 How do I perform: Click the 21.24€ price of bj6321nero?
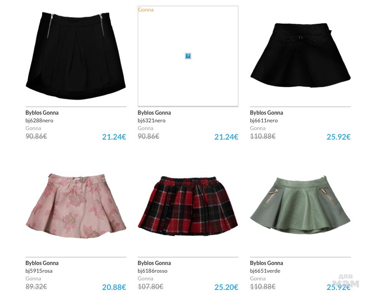226,137
